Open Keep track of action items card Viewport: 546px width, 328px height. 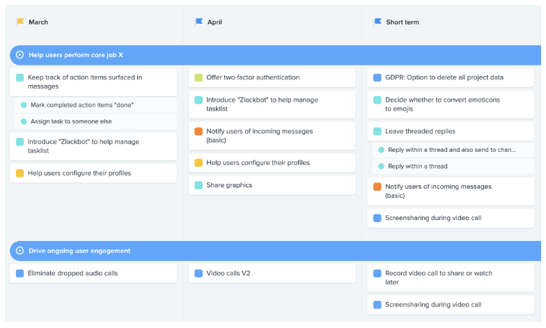click(x=93, y=82)
